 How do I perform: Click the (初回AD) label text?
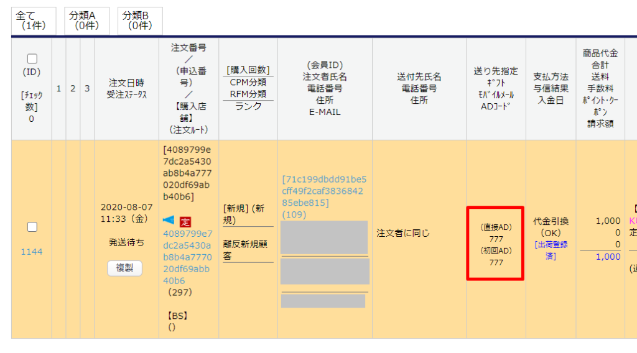(496, 250)
